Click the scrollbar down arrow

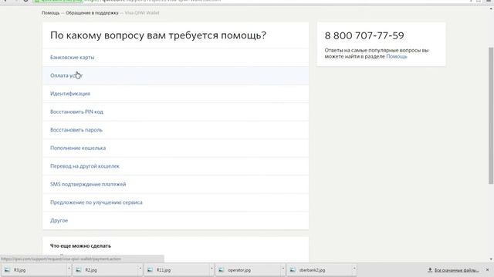point(491,259)
